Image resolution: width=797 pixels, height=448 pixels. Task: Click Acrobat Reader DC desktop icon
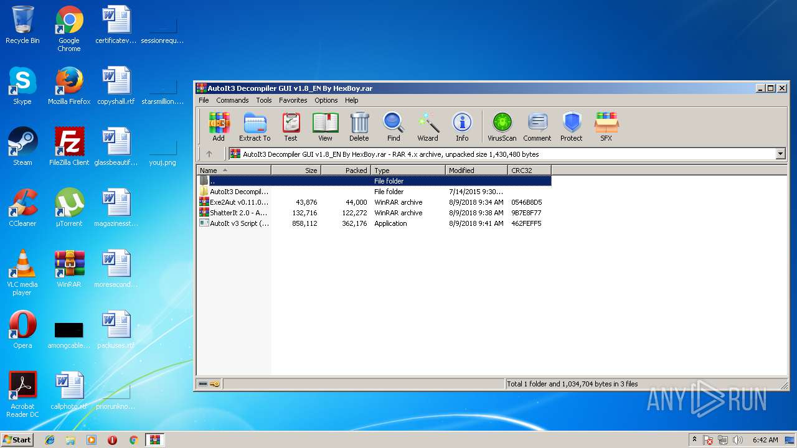pos(22,394)
